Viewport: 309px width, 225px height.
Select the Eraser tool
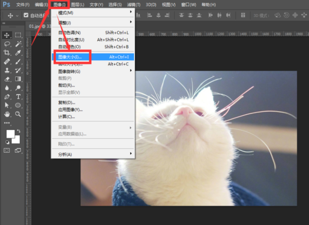7,79
